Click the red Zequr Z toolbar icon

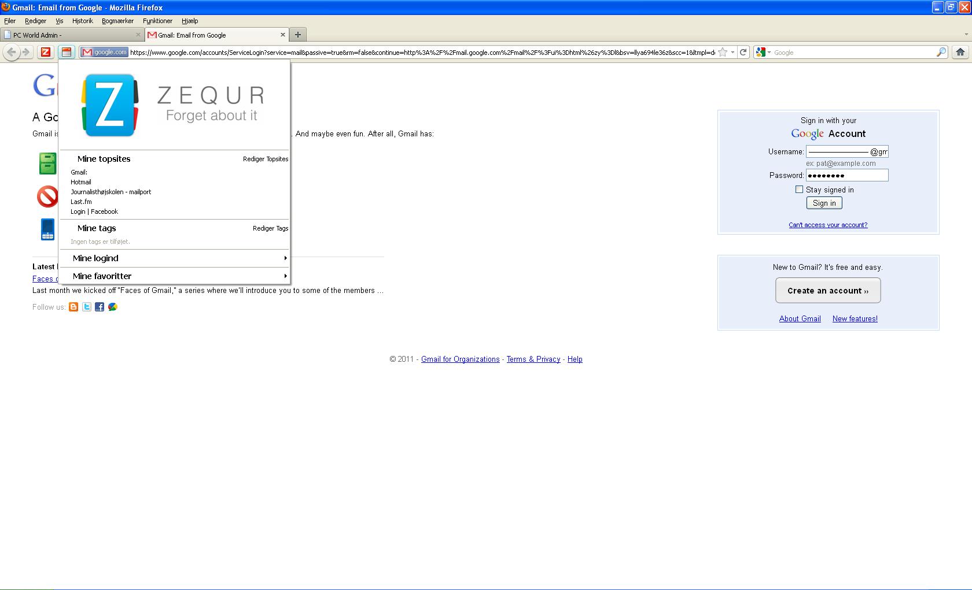point(46,52)
